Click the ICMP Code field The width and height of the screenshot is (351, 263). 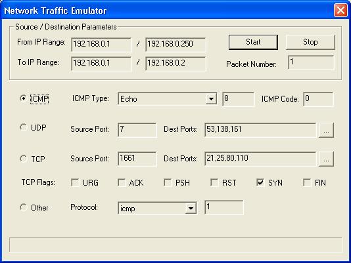coord(318,99)
